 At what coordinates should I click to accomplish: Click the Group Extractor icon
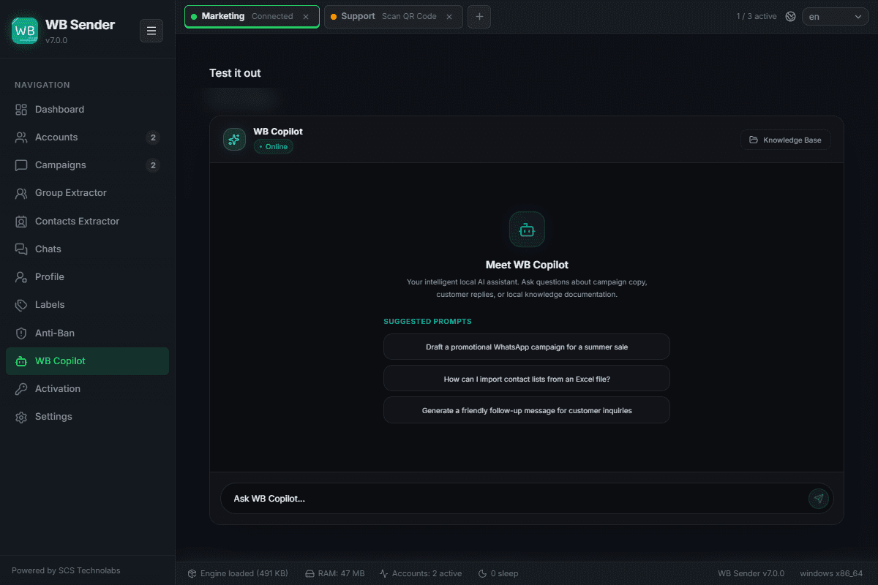click(21, 193)
